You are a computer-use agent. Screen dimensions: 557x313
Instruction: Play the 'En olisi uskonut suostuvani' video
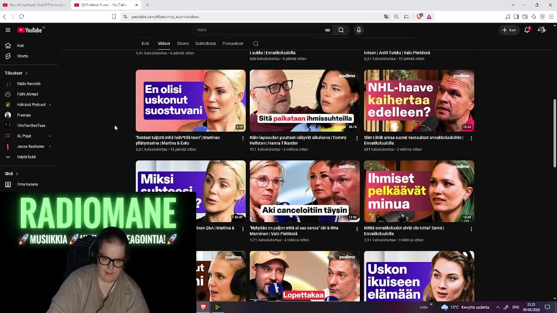(x=191, y=100)
